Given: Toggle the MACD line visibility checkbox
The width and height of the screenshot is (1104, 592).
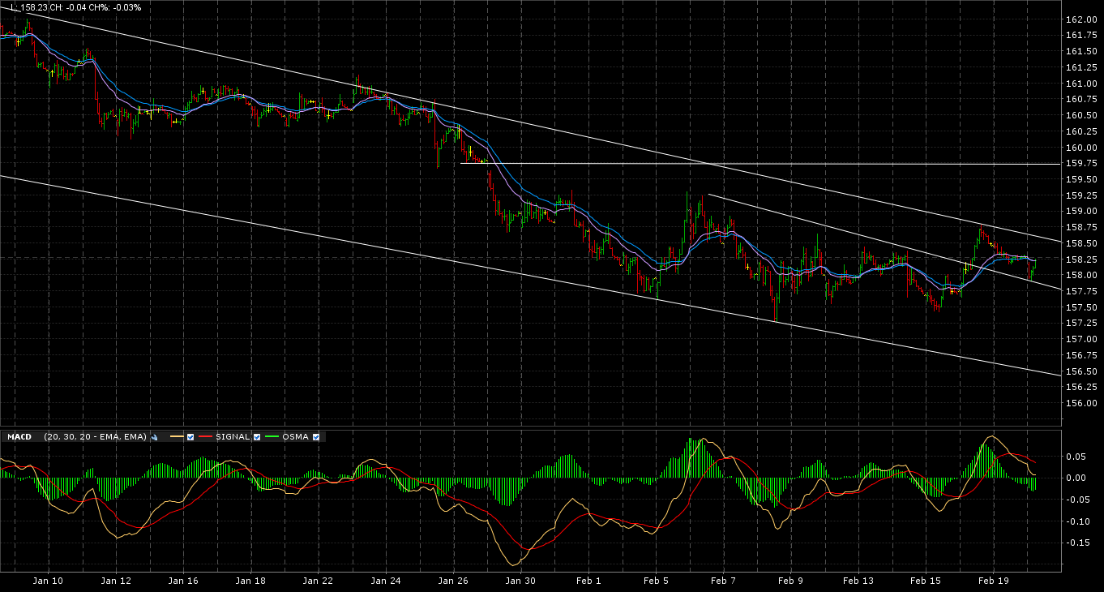Looking at the screenshot, I should [190, 437].
